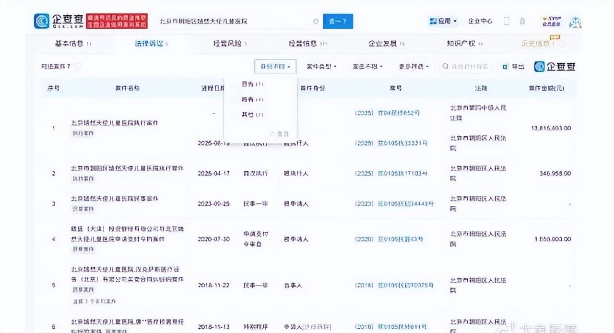Open the SVIP membership badge
Screen dimensions: 614x333
[x=552, y=21]
